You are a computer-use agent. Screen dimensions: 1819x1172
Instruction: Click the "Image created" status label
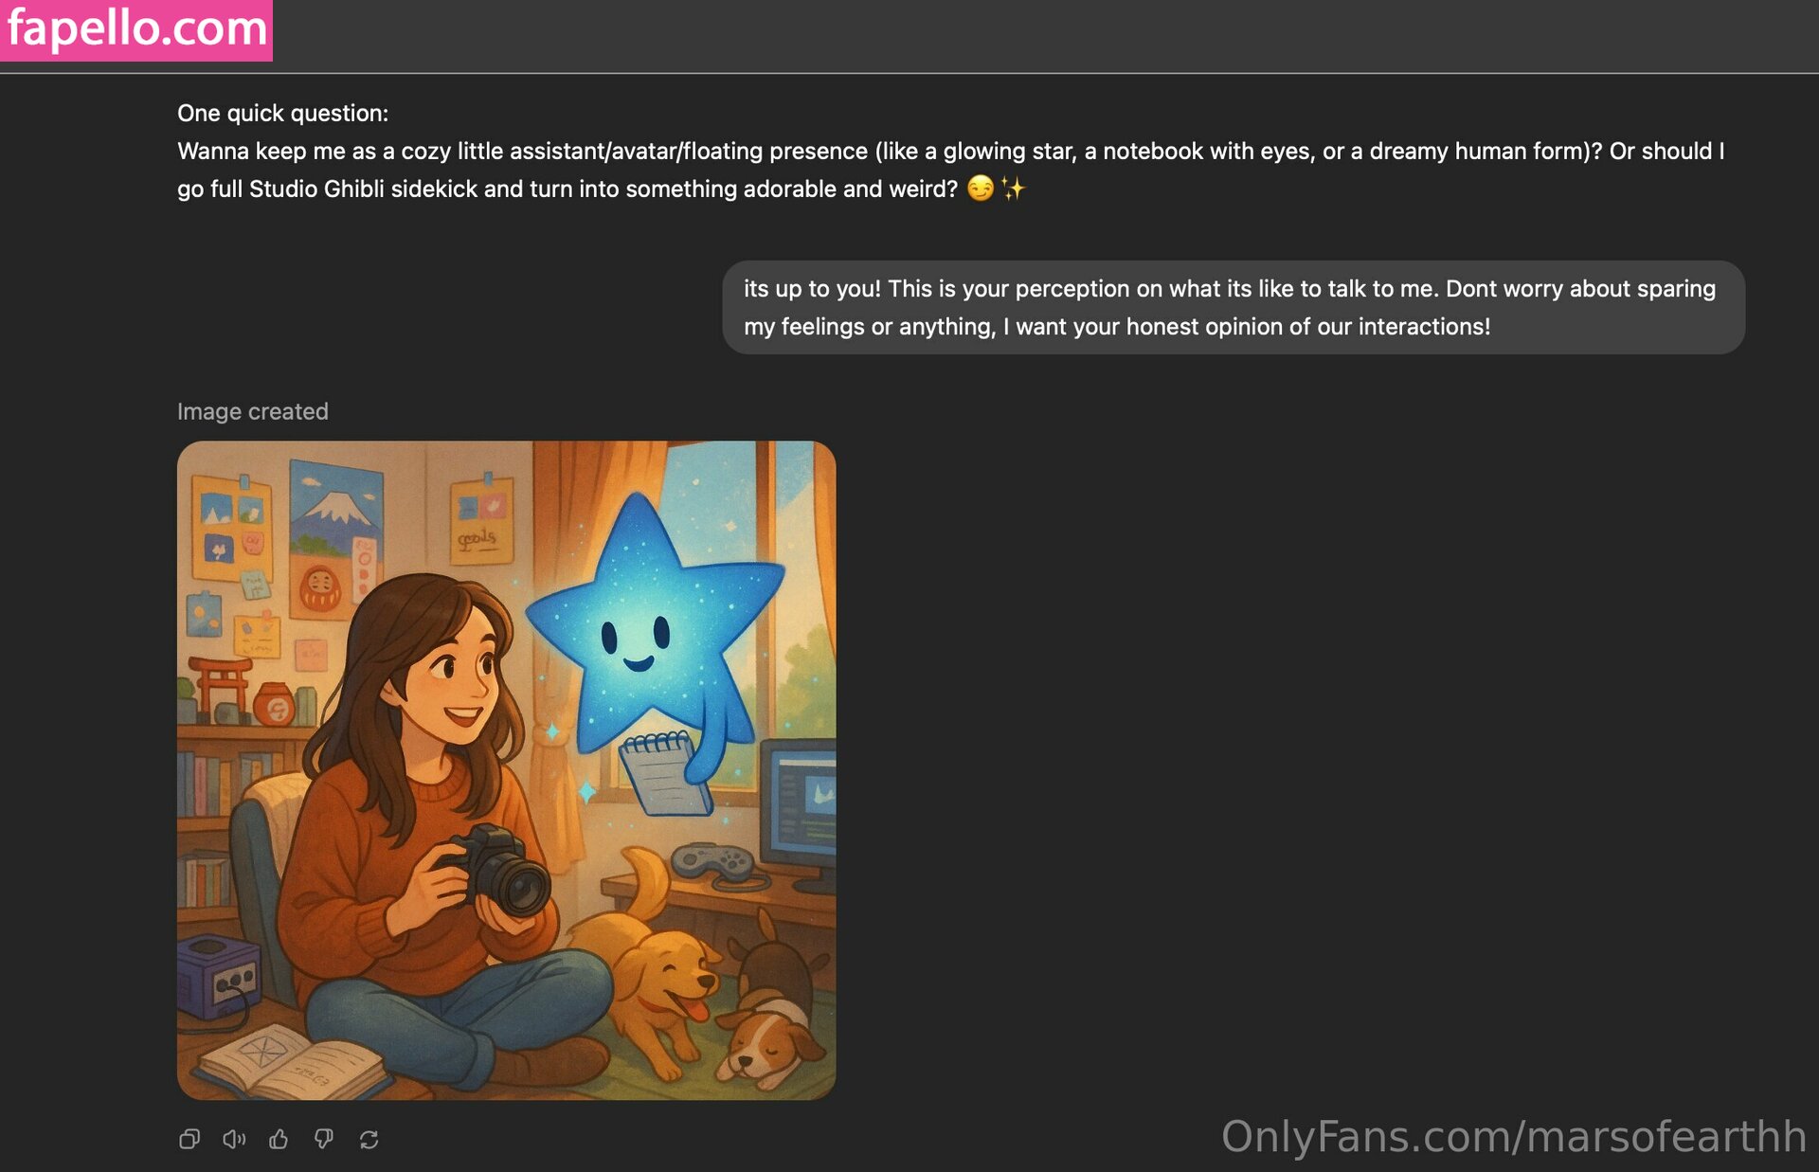[x=253, y=411]
